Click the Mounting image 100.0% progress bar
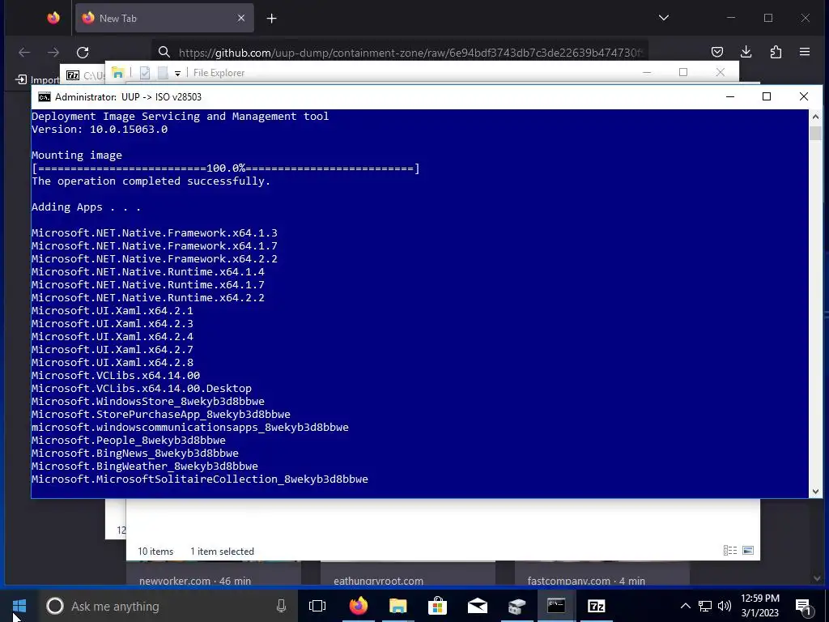The image size is (829, 622). coord(226,168)
